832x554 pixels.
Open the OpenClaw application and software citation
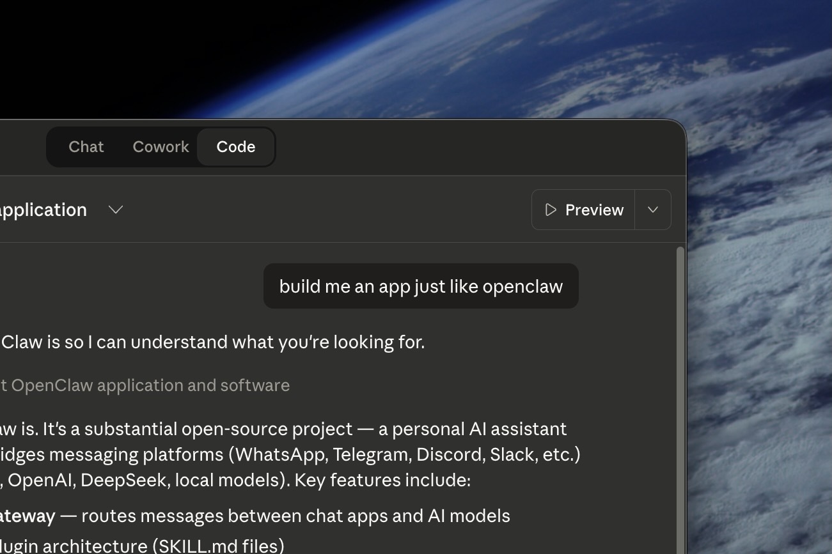[x=145, y=385]
